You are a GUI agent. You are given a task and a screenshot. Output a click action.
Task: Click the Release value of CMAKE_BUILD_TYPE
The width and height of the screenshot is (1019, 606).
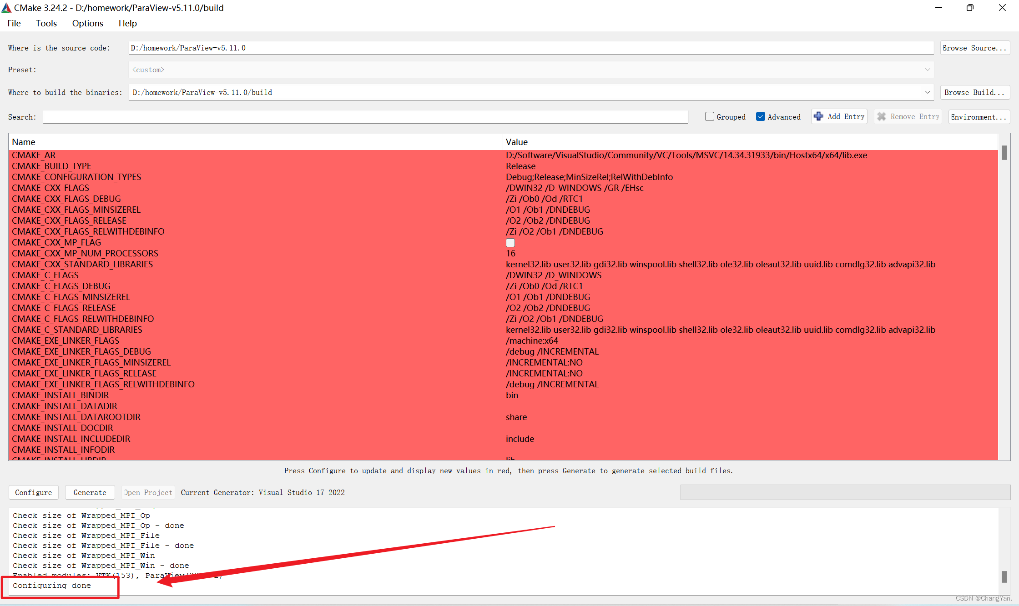(x=520, y=166)
